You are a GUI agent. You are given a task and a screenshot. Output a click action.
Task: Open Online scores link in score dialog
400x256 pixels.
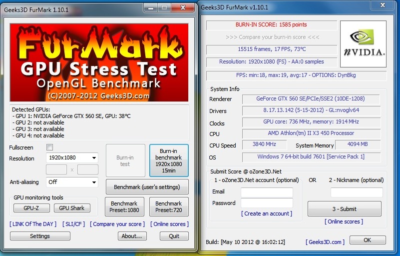tap(344, 221)
